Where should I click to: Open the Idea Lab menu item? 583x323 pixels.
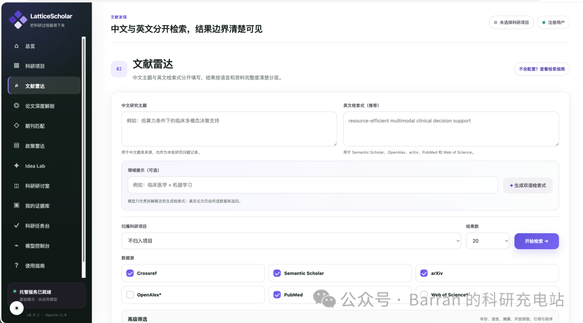point(44,166)
